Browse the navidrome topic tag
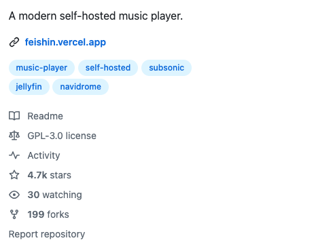 (x=80, y=87)
